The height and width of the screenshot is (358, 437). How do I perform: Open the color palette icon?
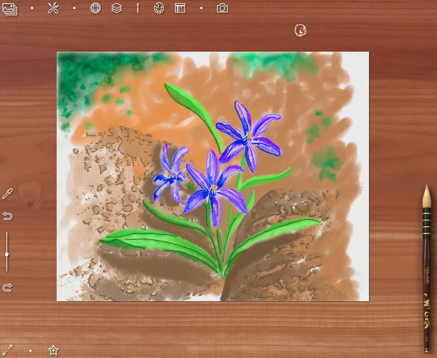tap(159, 8)
